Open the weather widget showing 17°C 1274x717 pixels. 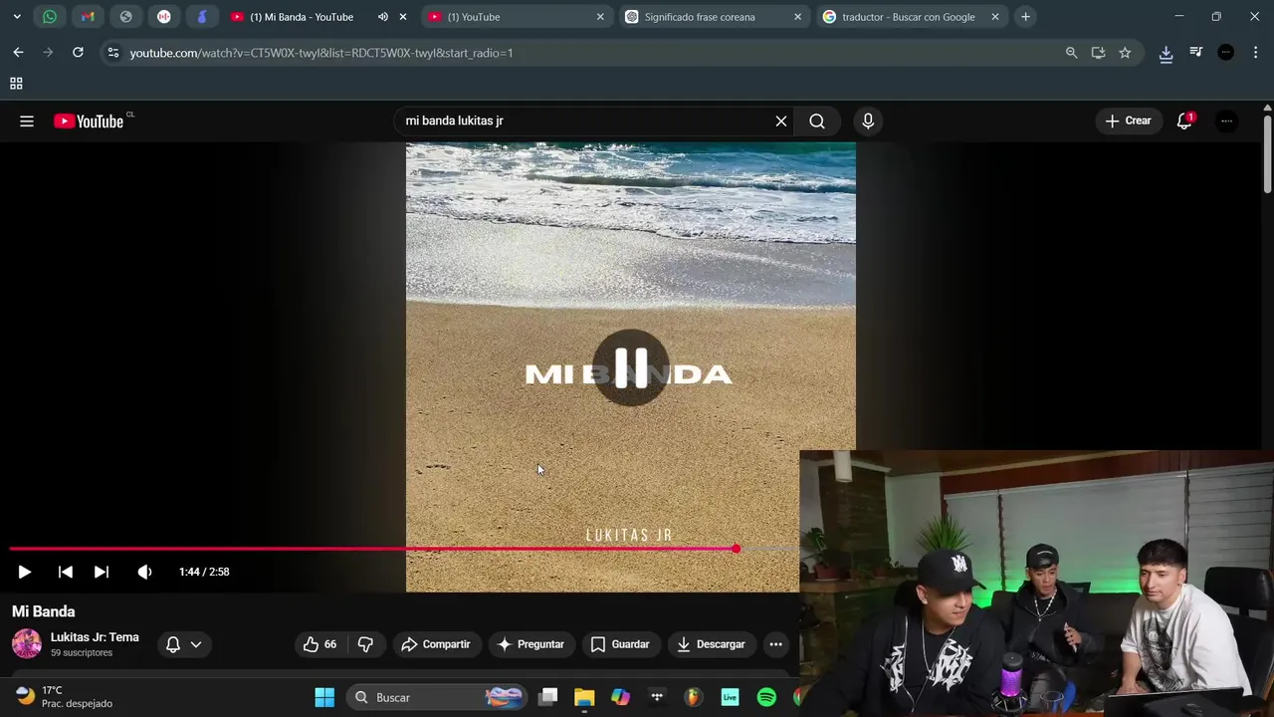tap(66, 697)
